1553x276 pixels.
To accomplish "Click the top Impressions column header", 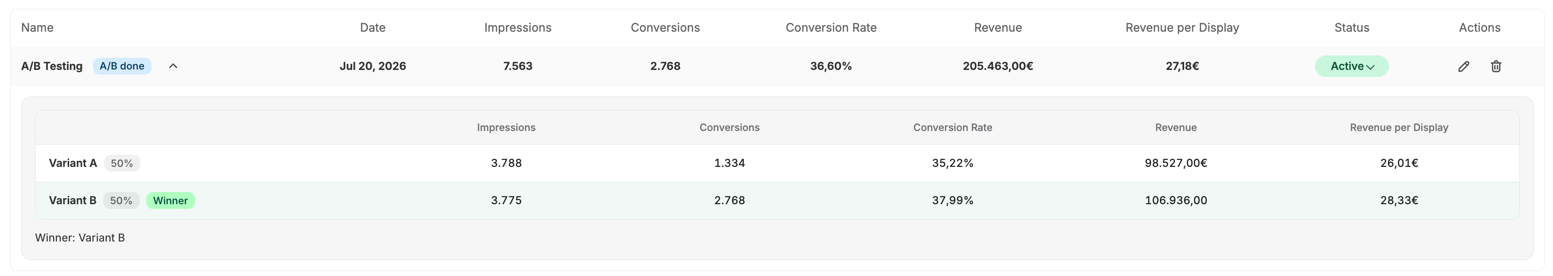I will [x=518, y=28].
